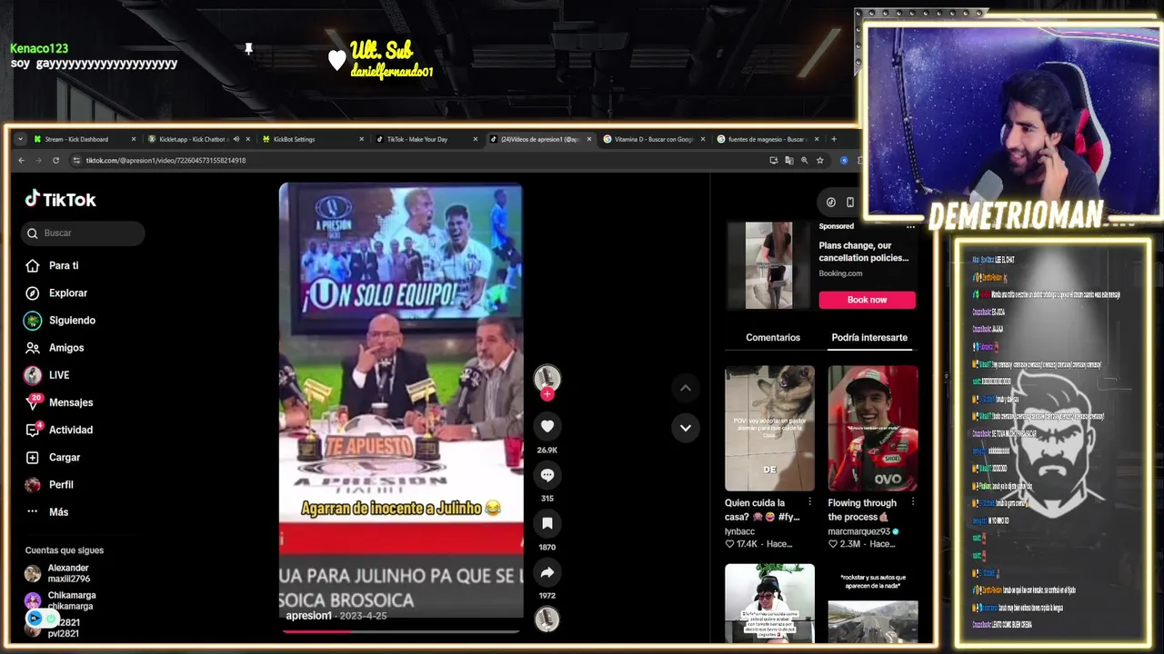
Task: Open comments bubble showing 315
Action: click(547, 475)
